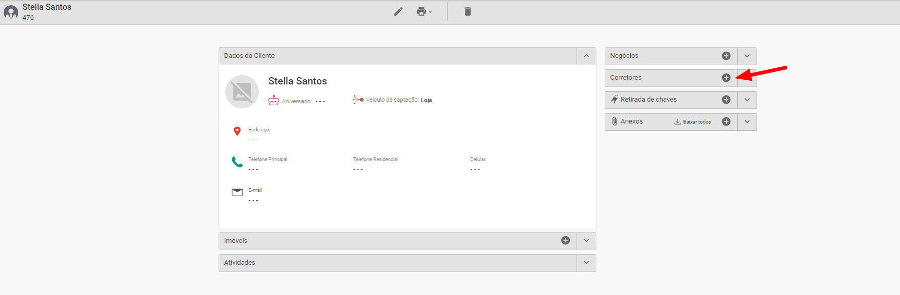Expand the Anexos section
900x295 pixels.
[747, 121]
